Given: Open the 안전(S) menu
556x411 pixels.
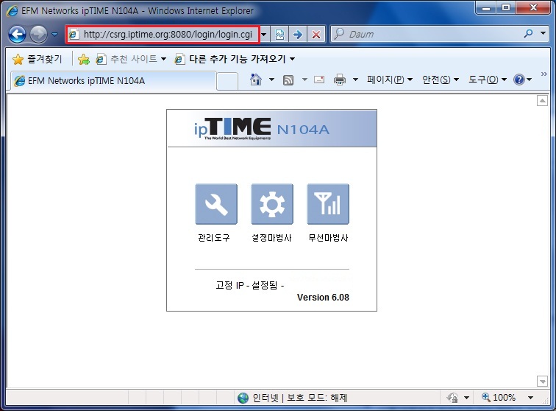Looking at the screenshot, I should [441, 80].
